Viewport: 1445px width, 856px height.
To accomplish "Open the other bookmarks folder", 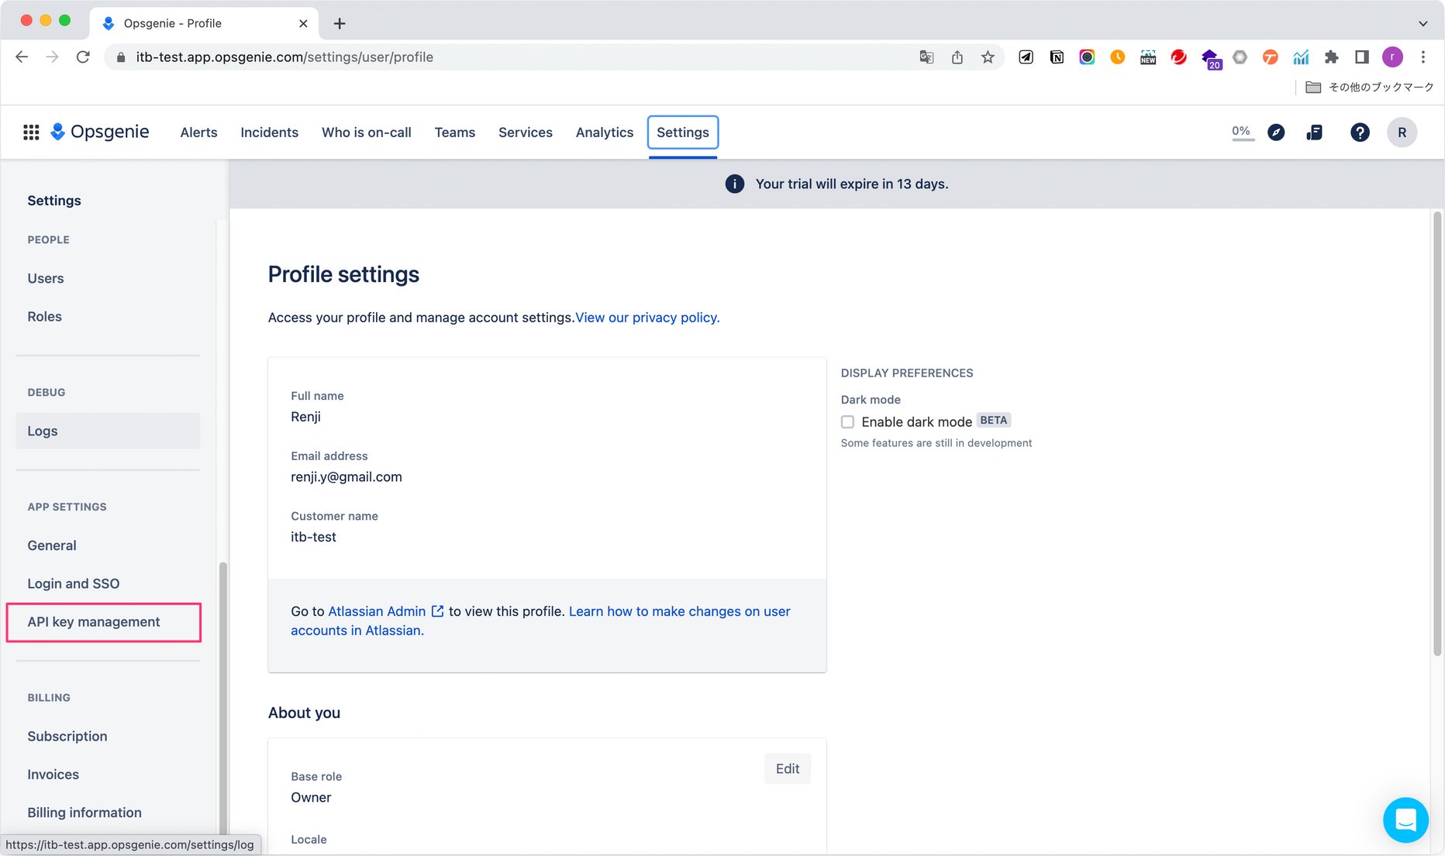I will (x=1369, y=87).
